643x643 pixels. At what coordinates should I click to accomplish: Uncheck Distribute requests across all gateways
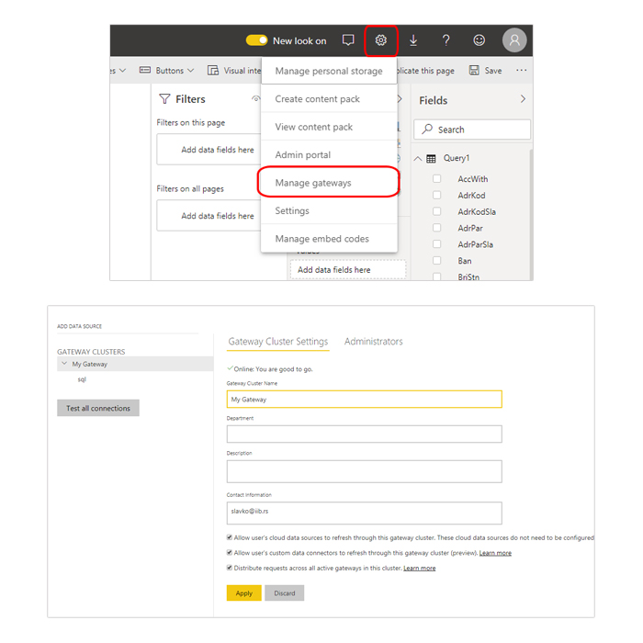click(230, 568)
